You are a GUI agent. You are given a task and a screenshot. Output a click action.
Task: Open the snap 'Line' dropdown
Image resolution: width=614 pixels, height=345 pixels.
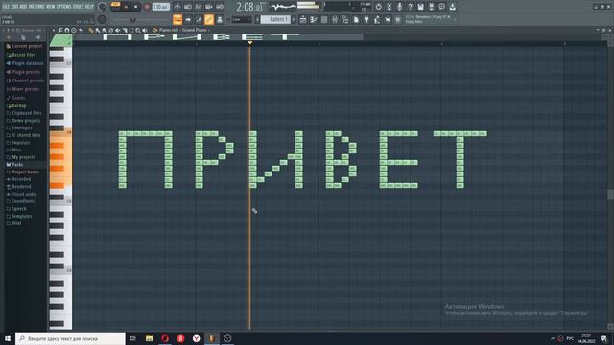[242, 19]
